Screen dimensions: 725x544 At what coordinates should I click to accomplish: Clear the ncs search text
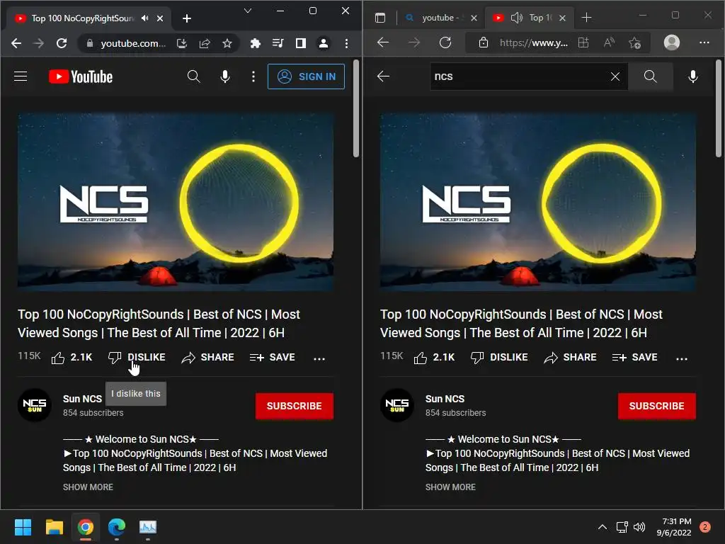click(615, 76)
